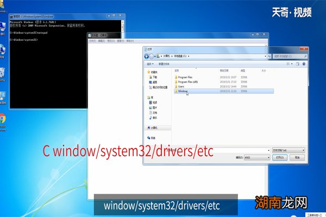Select Network (网络) in navigation pane

pos(151,138)
